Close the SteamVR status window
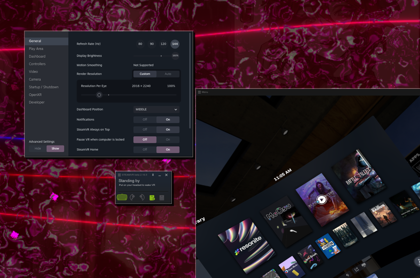The width and height of the screenshot is (420, 278). [x=166, y=175]
